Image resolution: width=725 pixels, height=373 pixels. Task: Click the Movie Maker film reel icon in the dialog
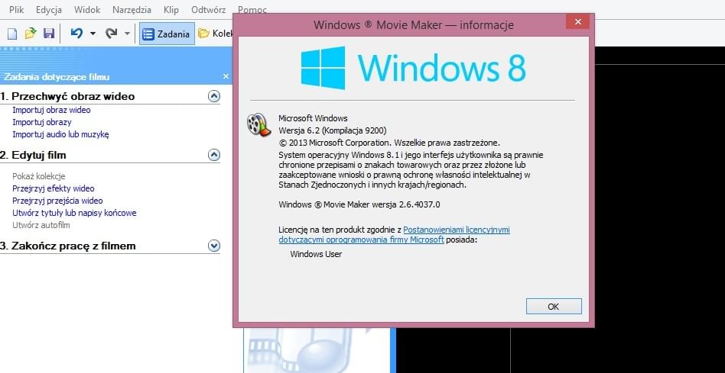[x=258, y=124]
